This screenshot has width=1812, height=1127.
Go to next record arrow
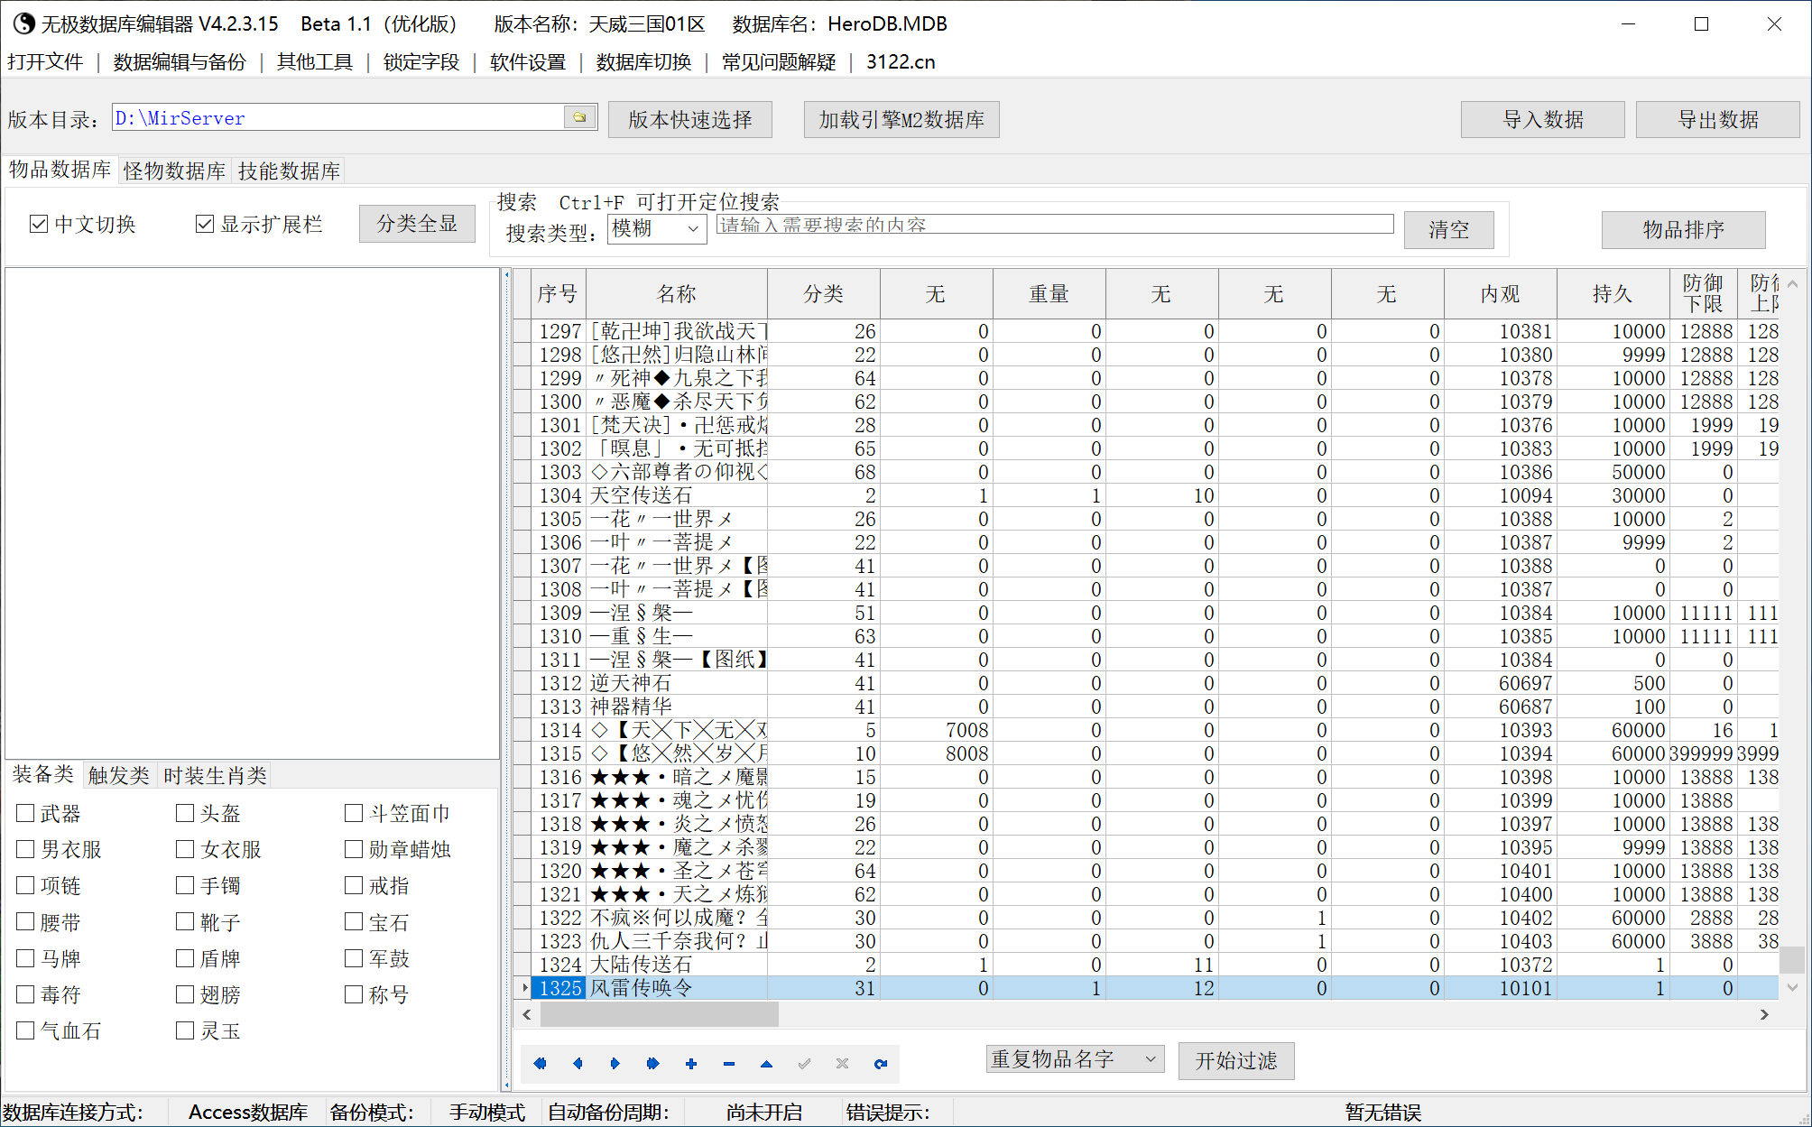pyautogui.click(x=615, y=1064)
